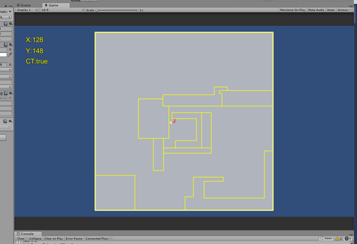Expand the Gizmos dropdown arrow
357x244 pixels.
pyautogui.click(x=351, y=10)
